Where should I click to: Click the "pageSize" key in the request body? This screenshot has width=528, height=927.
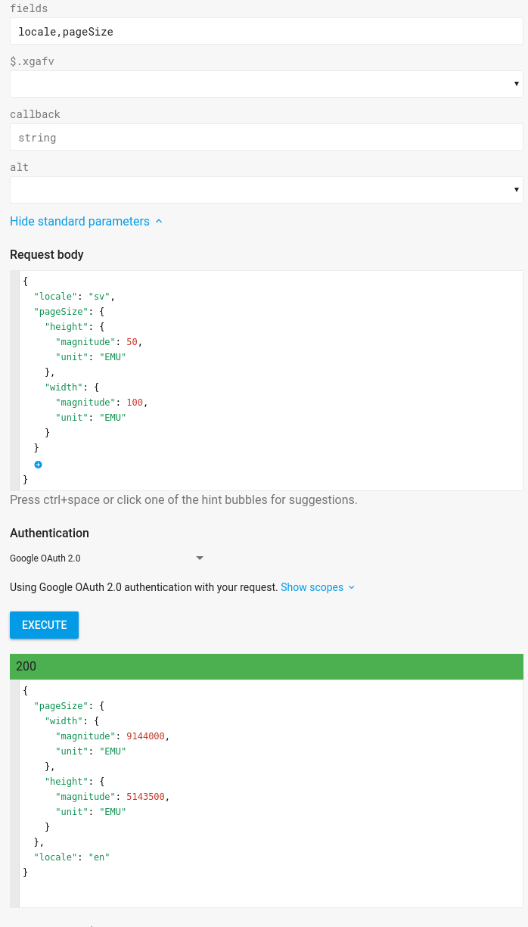click(x=61, y=312)
